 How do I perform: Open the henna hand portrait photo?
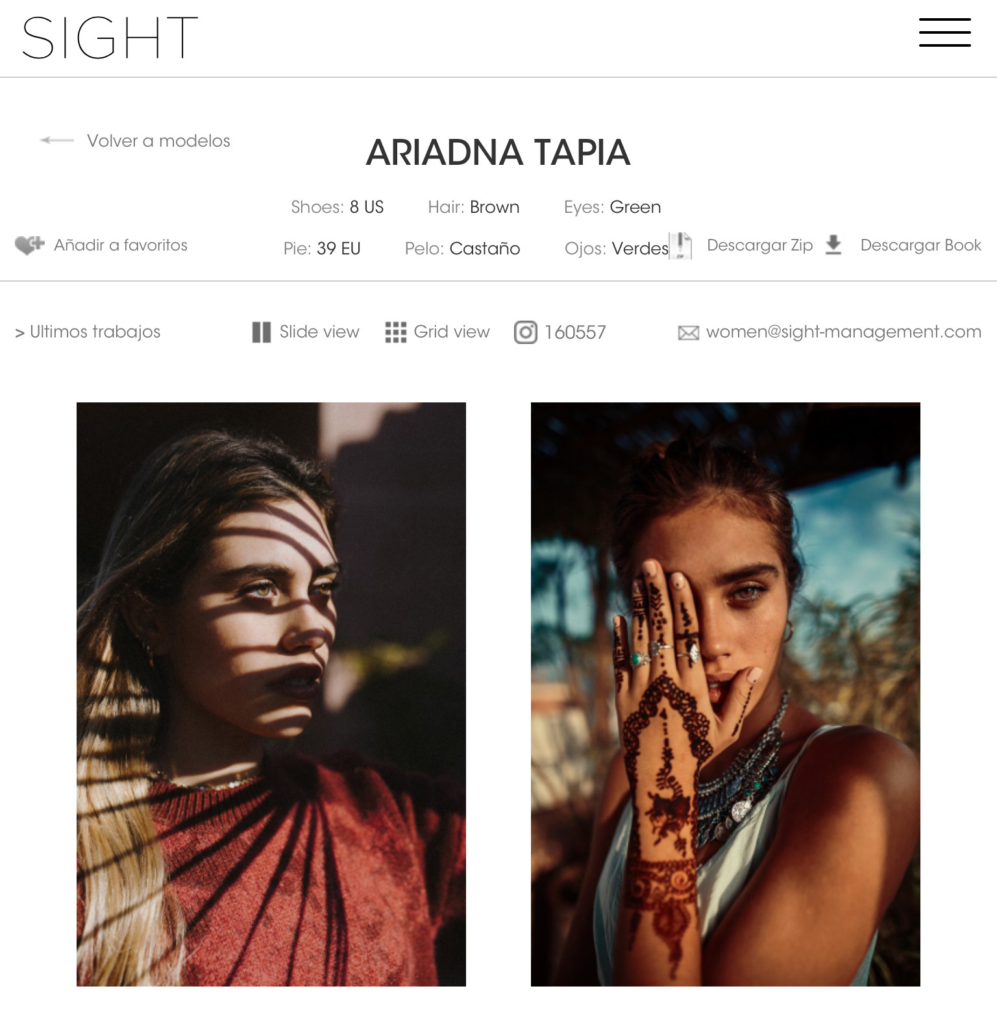[726, 694]
